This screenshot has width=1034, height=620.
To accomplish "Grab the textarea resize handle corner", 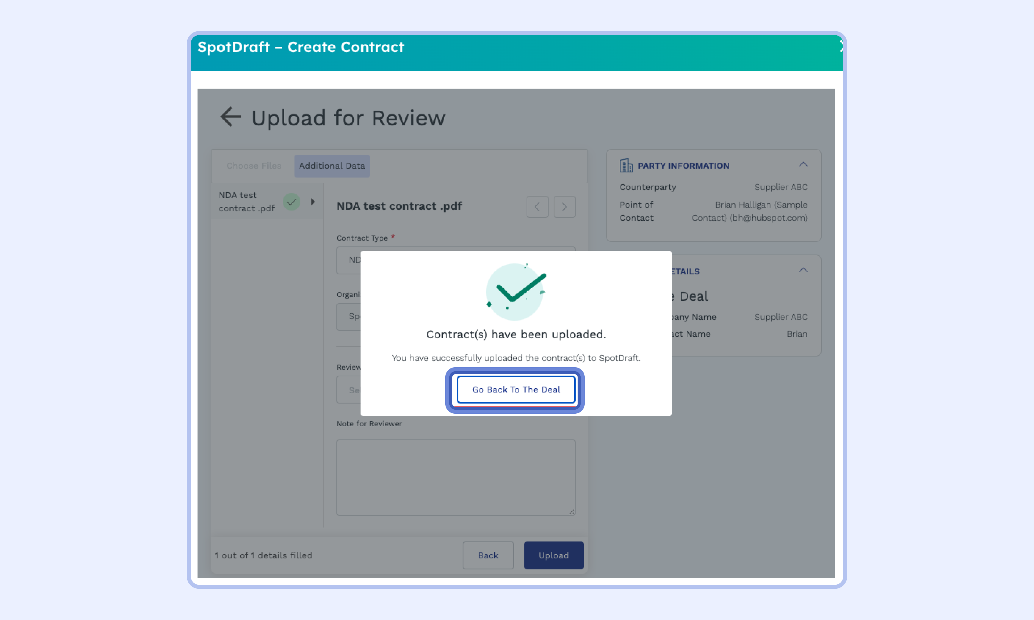I will click(572, 511).
